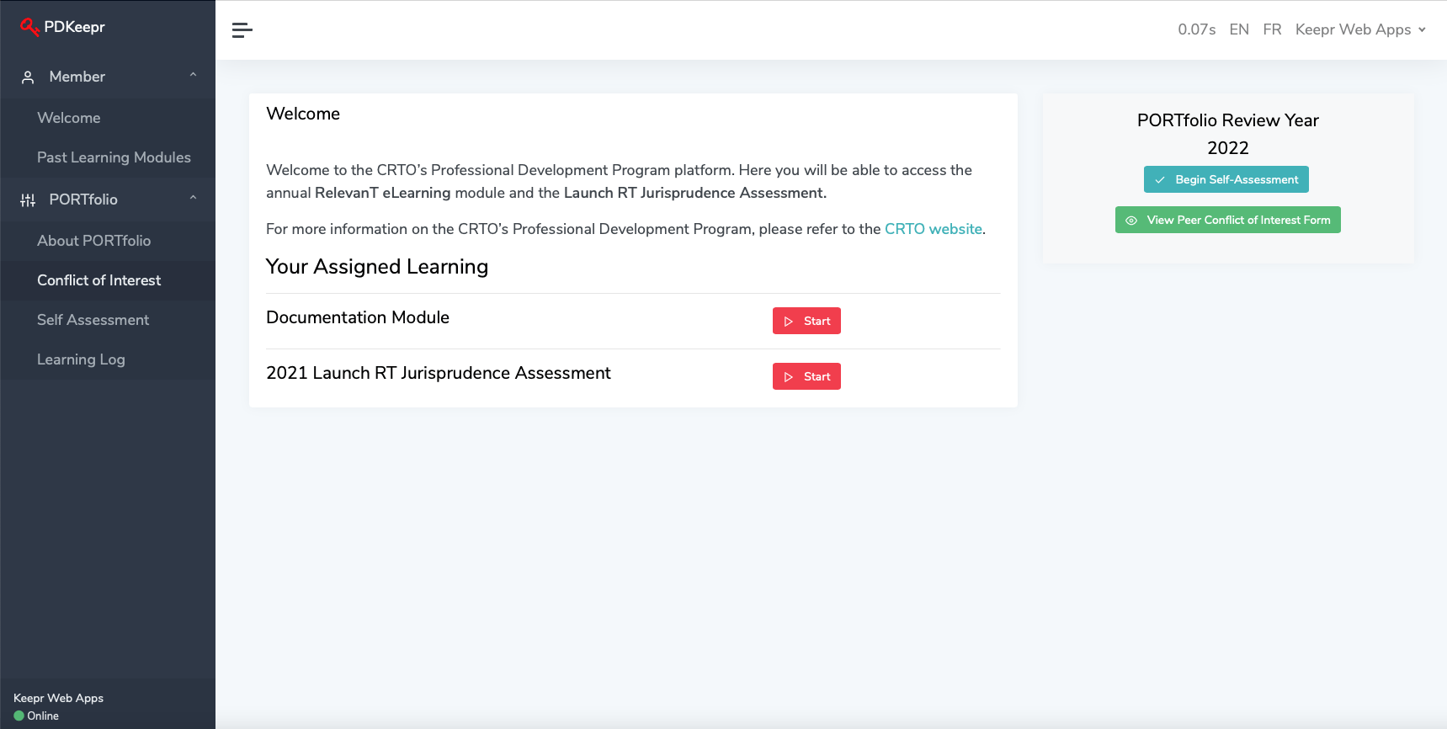The width and height of the screenshot is (1447, 729).
Task: Click the play icon beside Documentation Module
Action: tap(789, 322)
